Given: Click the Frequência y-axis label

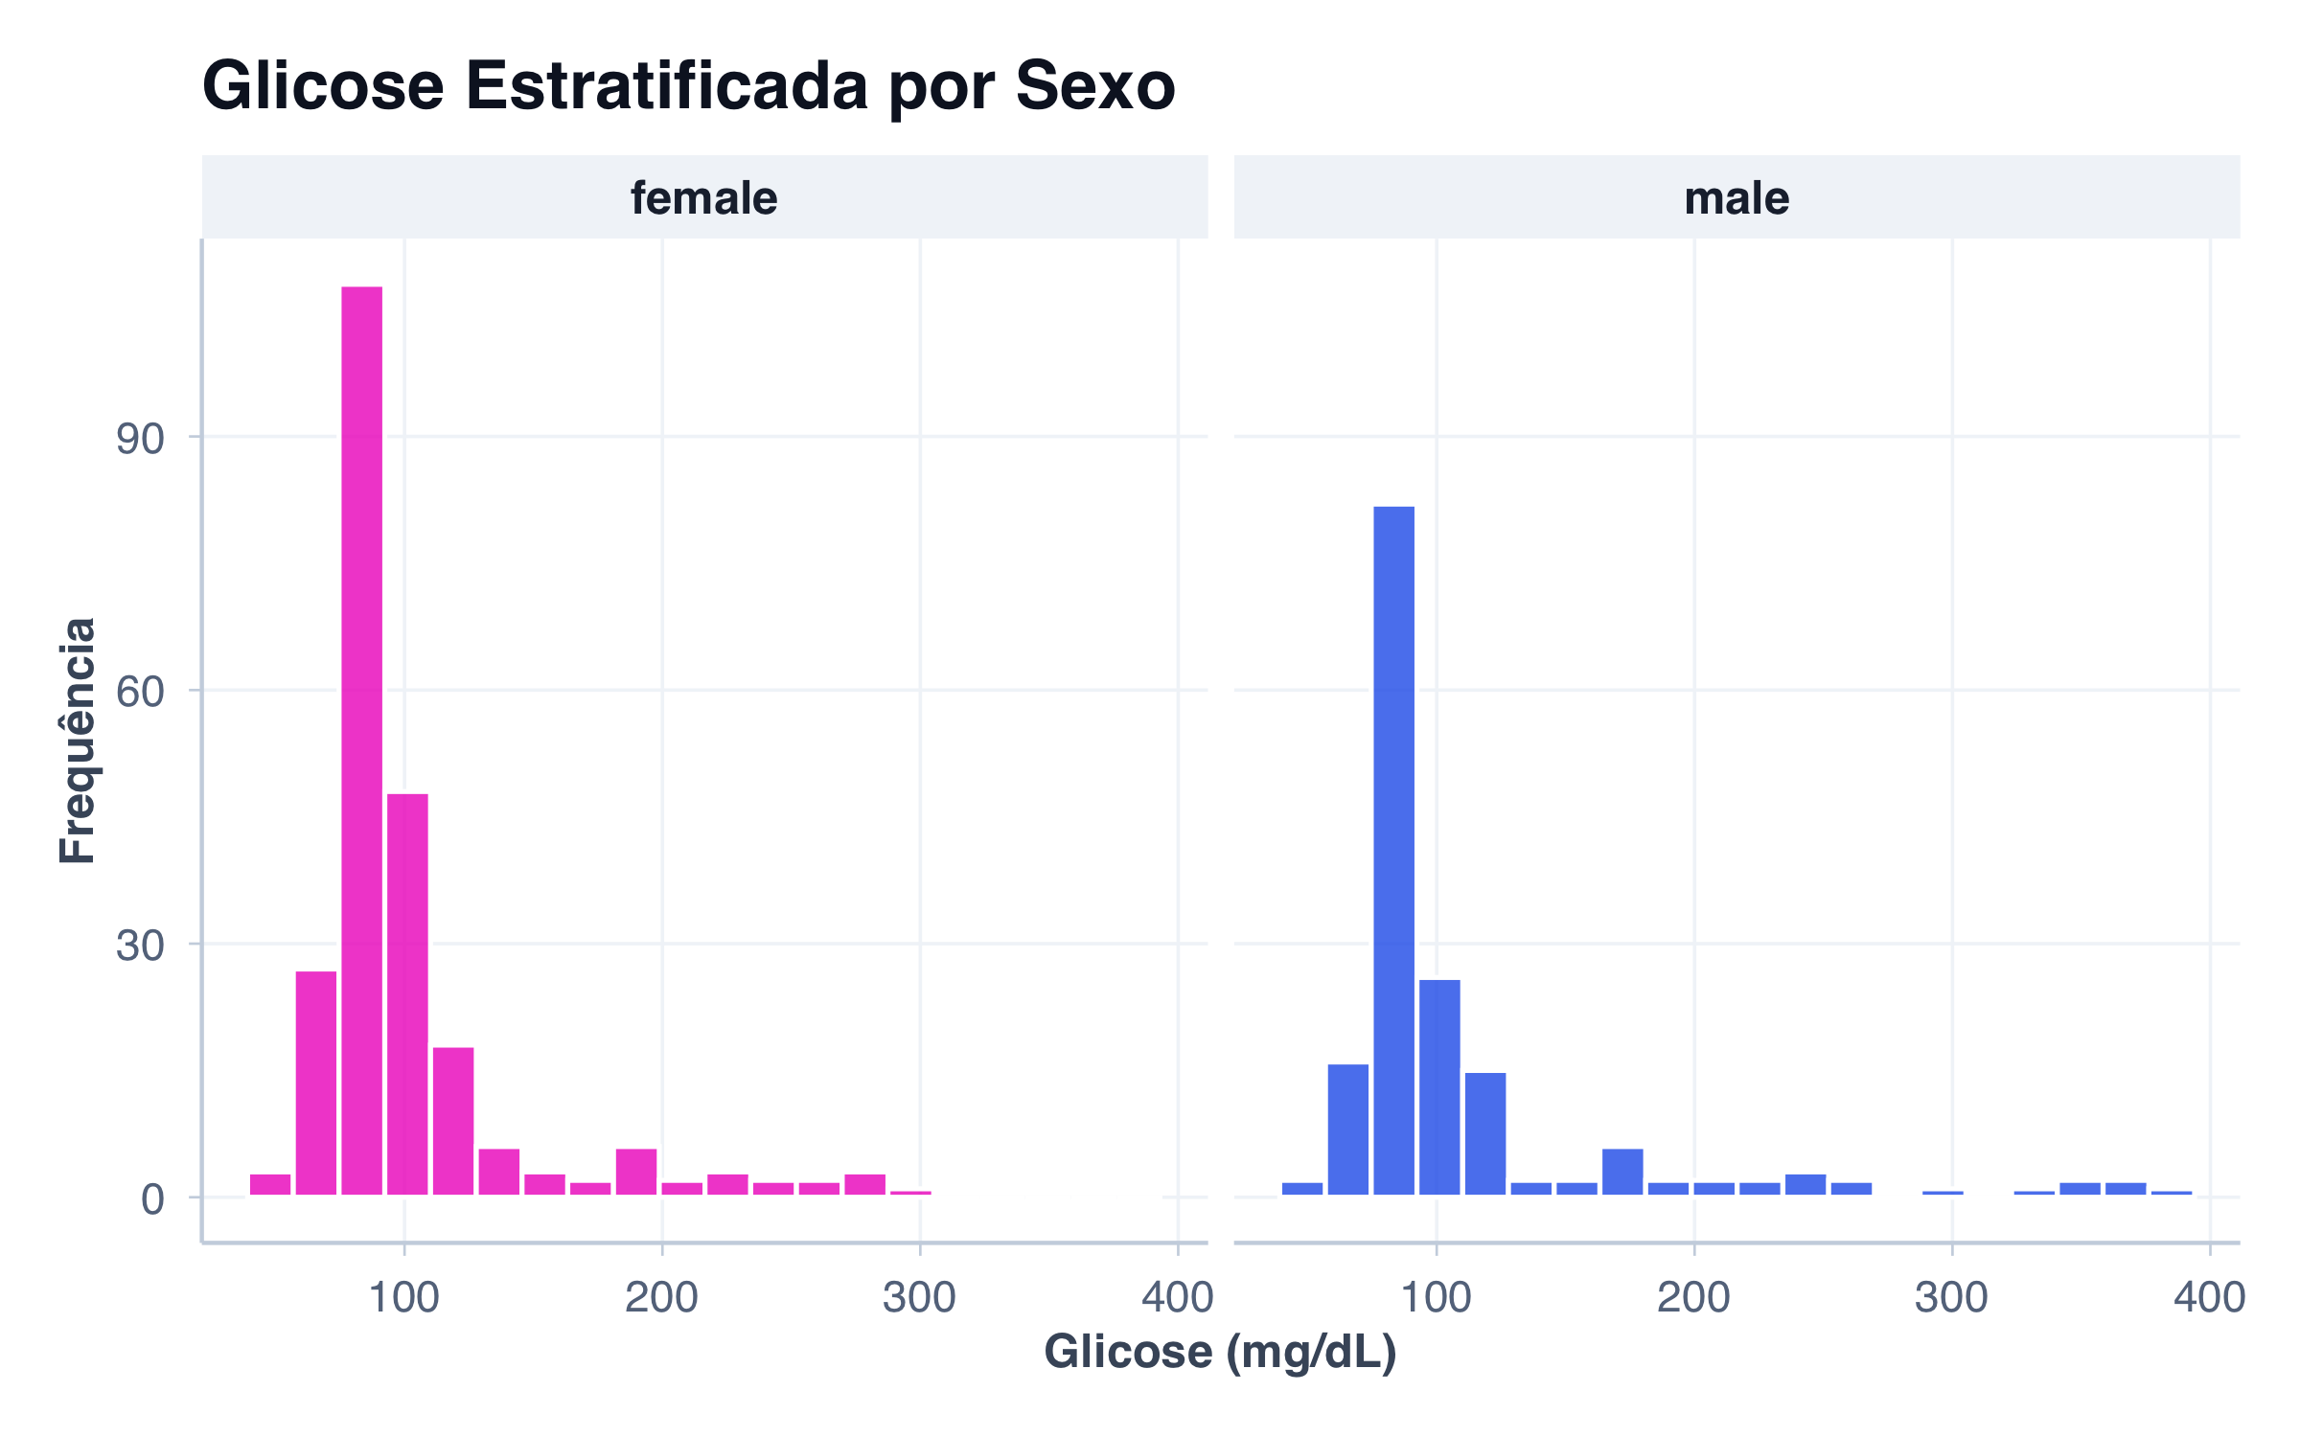Looking at the screenshot, I should point(78,741).
